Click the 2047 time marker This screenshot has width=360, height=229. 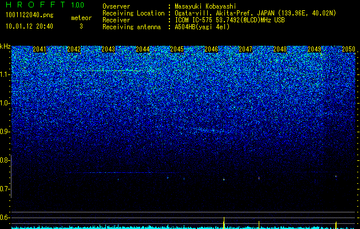246,49
